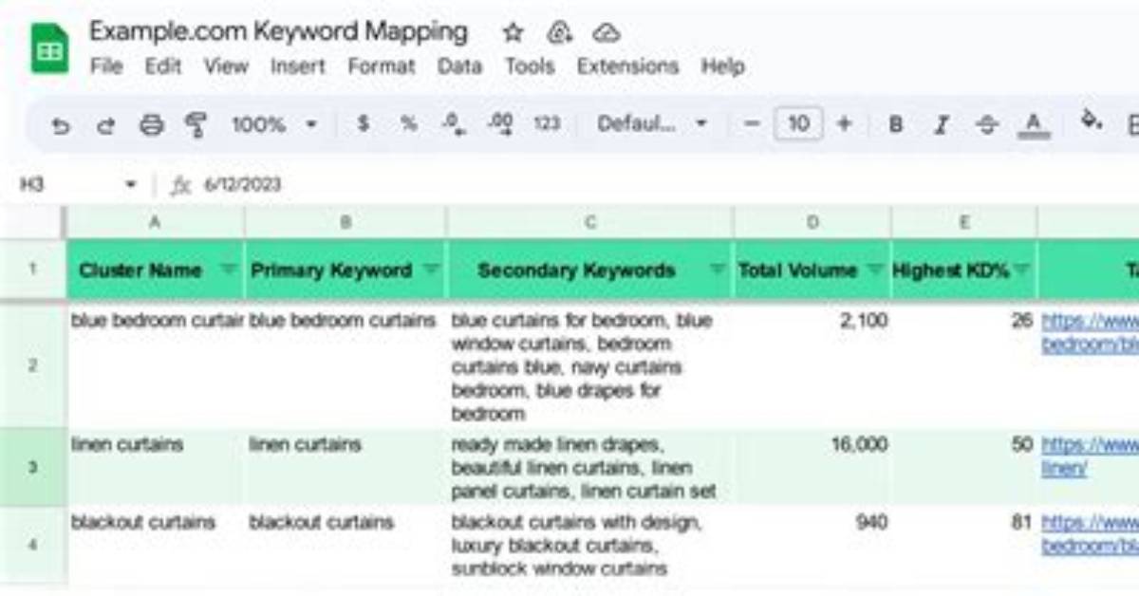Decrease decimal places

click(455, 124)
